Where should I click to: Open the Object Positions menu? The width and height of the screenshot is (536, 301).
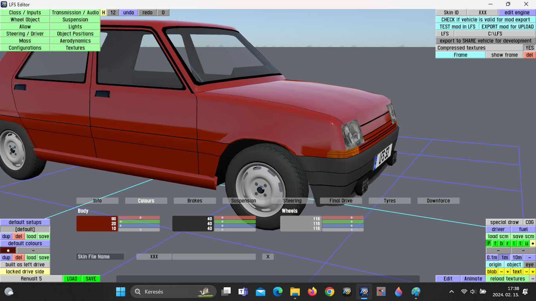(x=75, y=34)
